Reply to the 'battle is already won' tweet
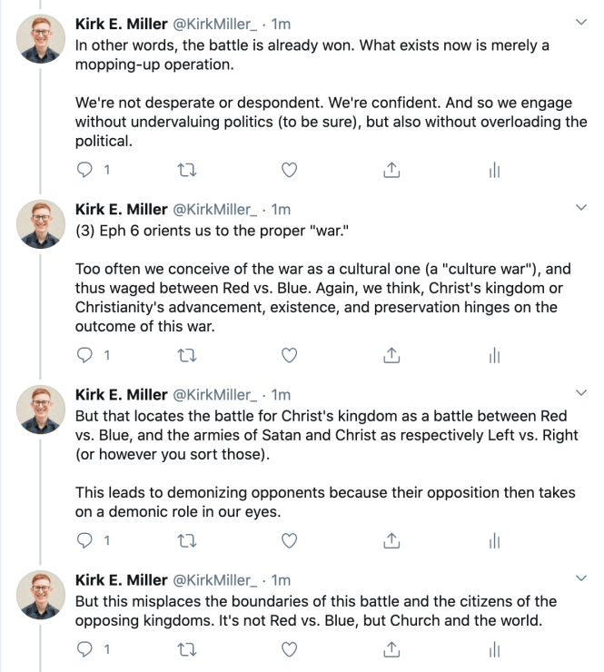 point(83,169)
